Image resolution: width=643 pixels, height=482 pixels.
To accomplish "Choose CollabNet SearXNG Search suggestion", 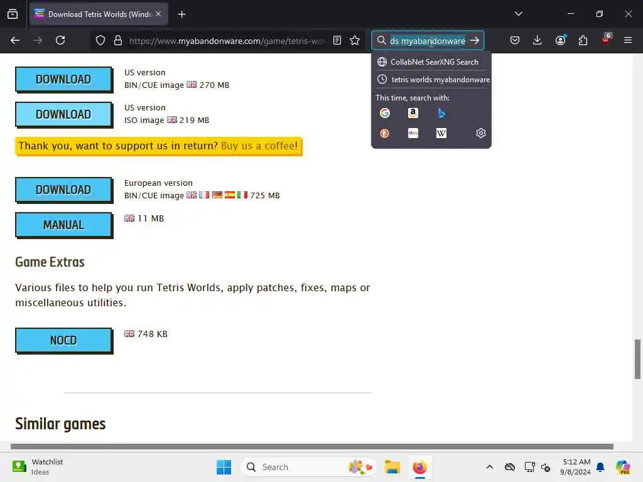I will [431, 62].
